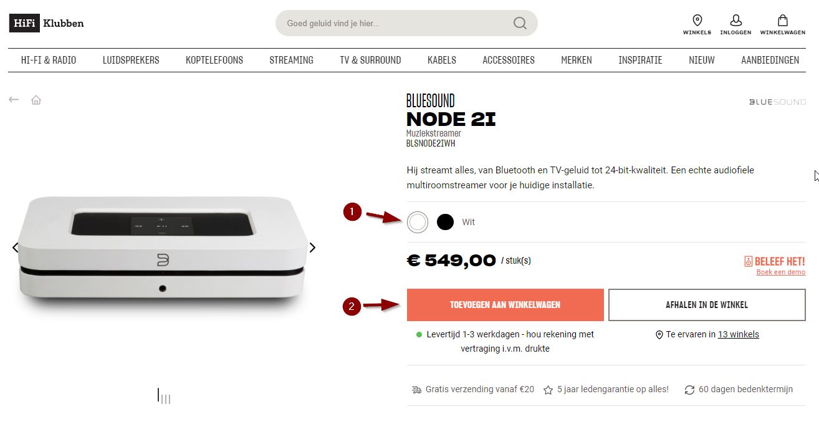Open the 13 winkels link
The image size is (819, 434).
coord(739,334)
